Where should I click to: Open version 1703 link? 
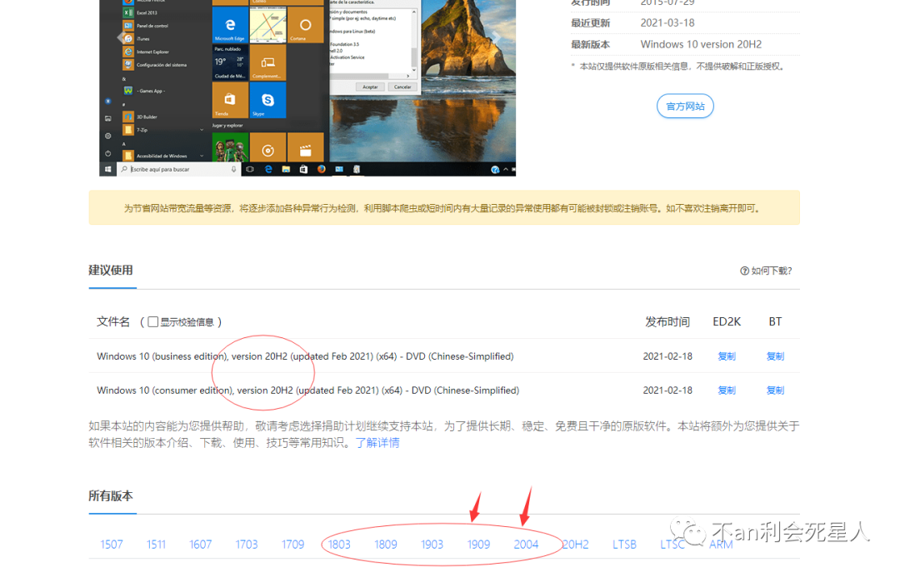[246, 545]
